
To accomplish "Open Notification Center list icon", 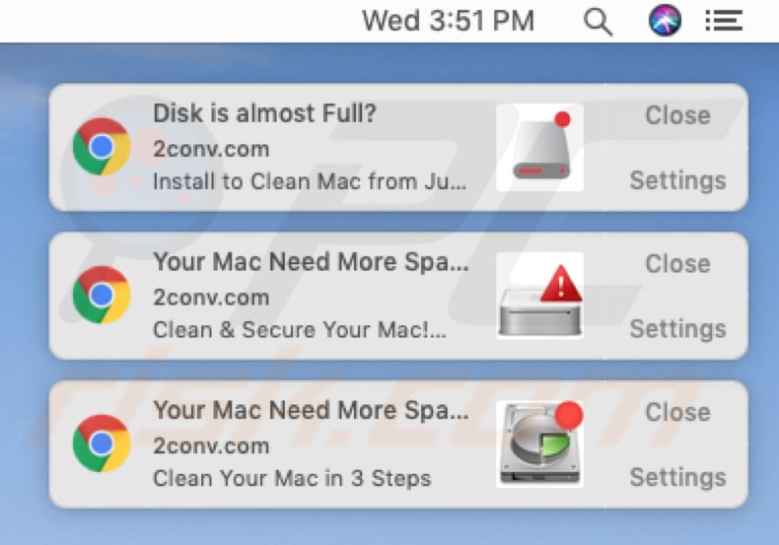I will tap(724, 21).
